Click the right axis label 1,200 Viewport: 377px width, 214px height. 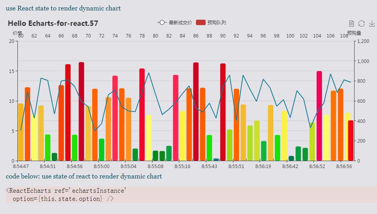pyautogui.click(x=363, y=41)
